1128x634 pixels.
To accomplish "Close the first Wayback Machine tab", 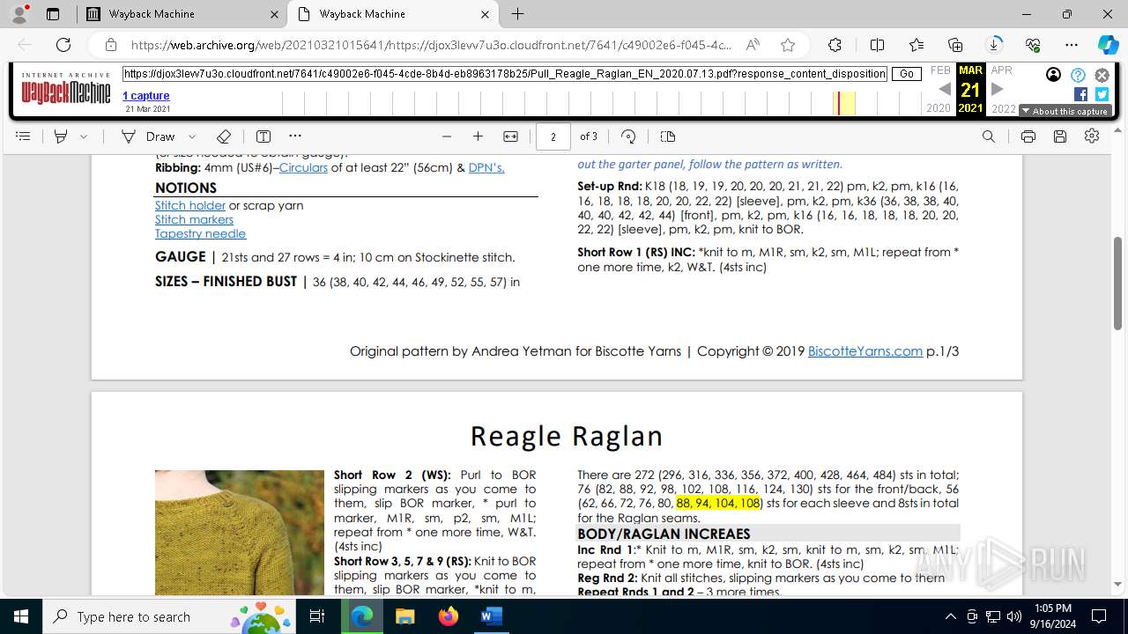I will [x=274, y=14].
